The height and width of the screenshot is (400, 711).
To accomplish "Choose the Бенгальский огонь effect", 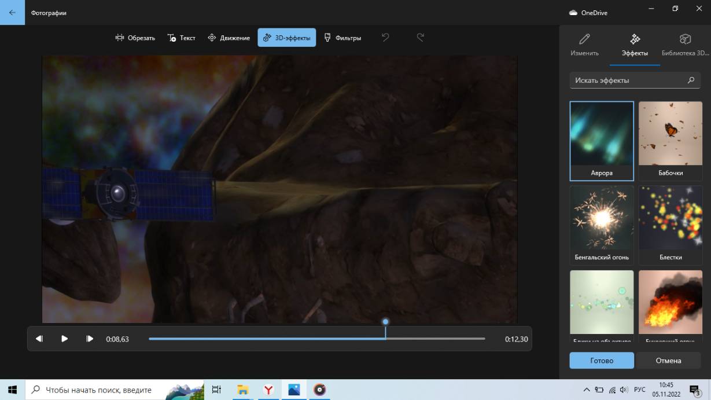I will [602, 225].
